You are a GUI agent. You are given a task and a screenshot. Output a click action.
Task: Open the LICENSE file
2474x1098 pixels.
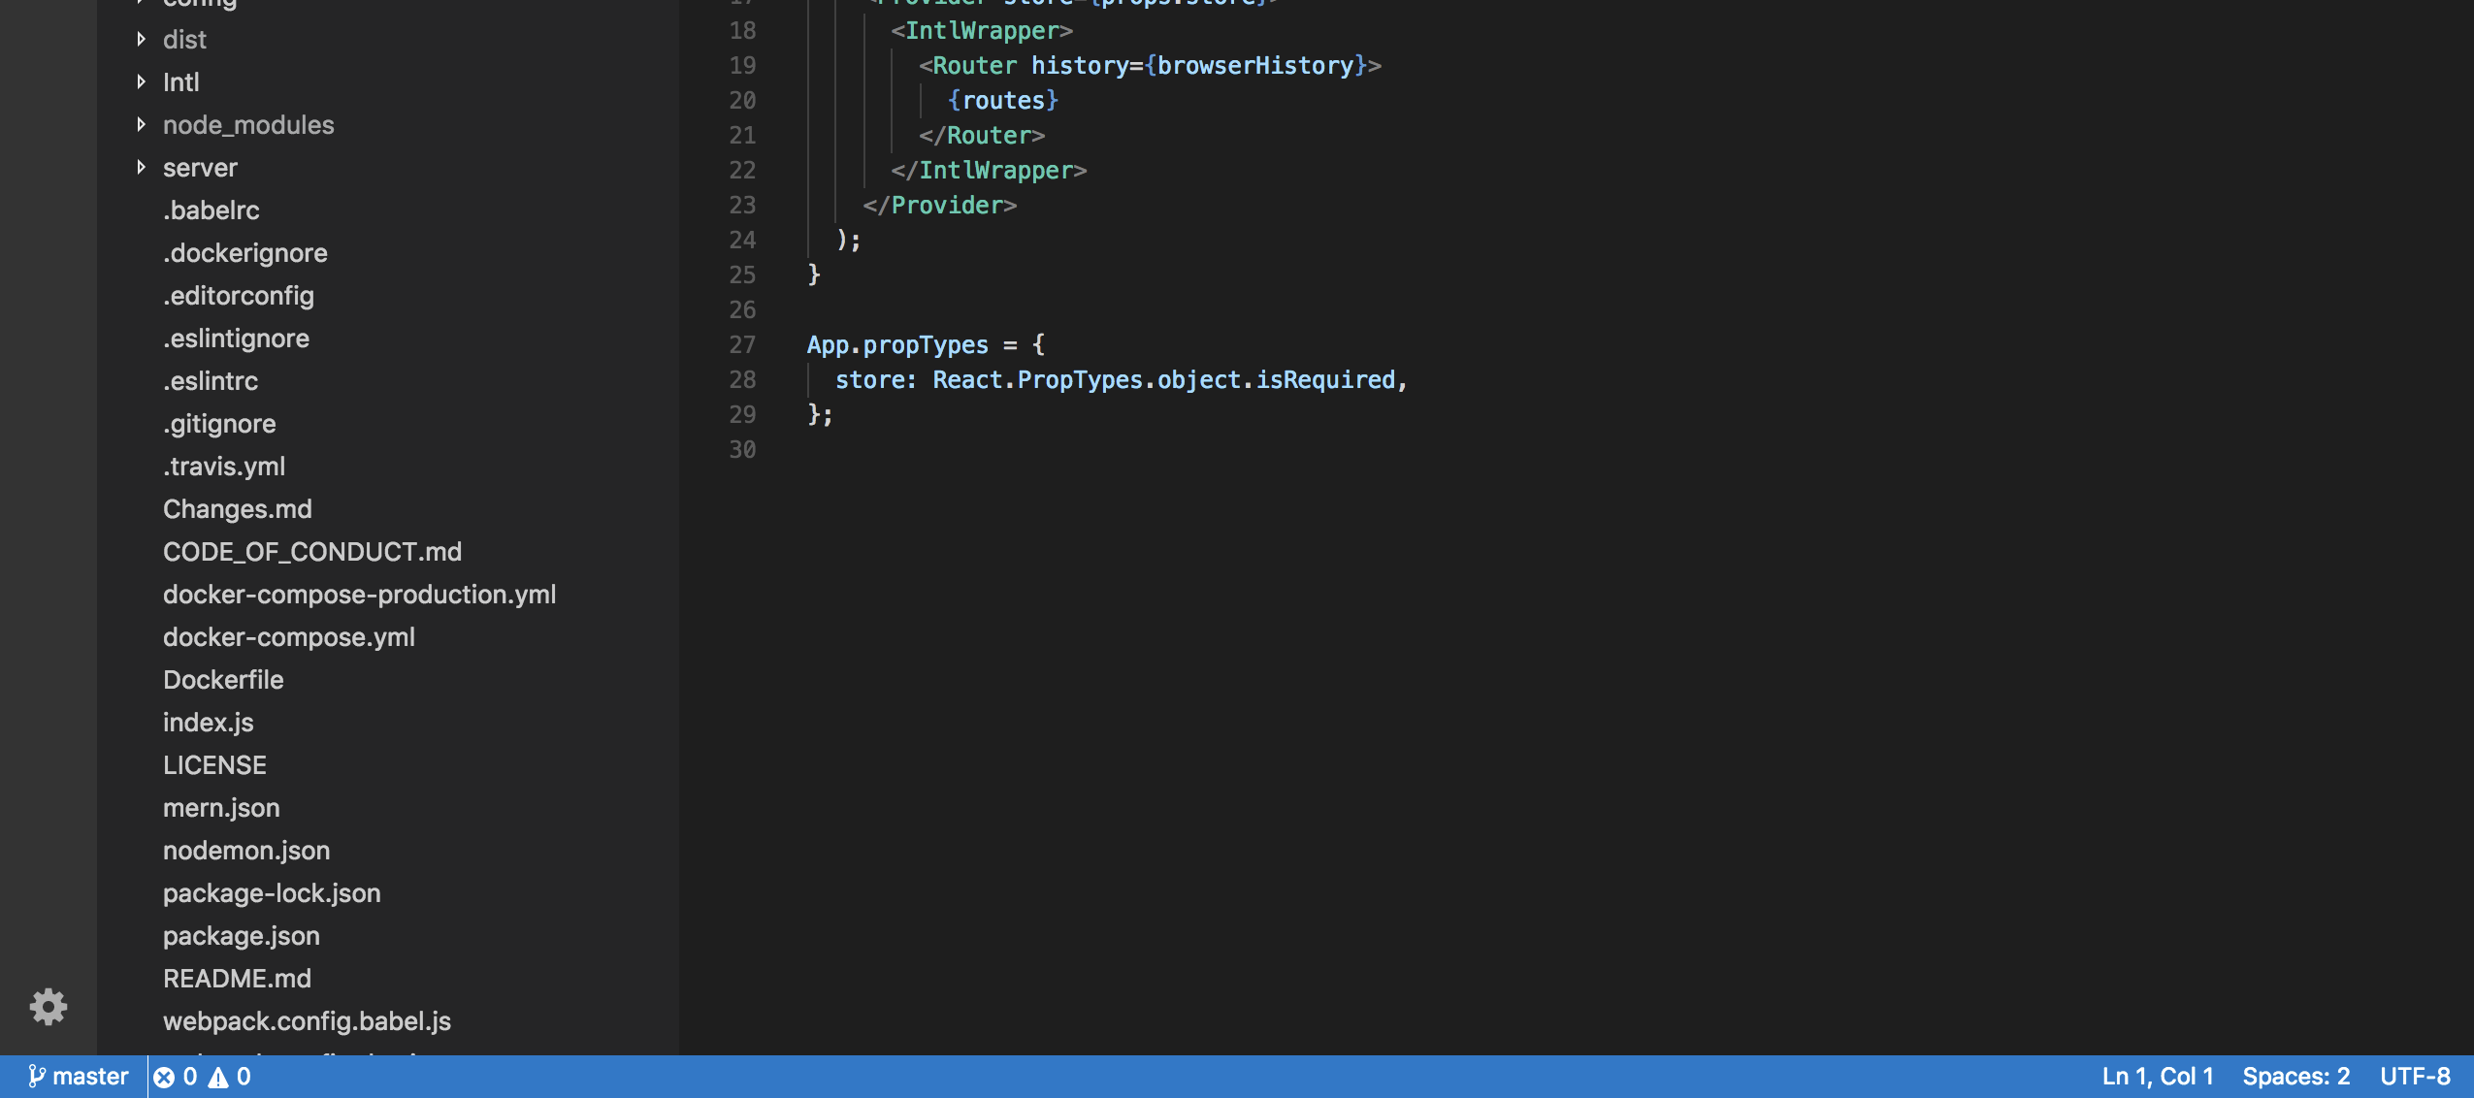coord(214,764)
